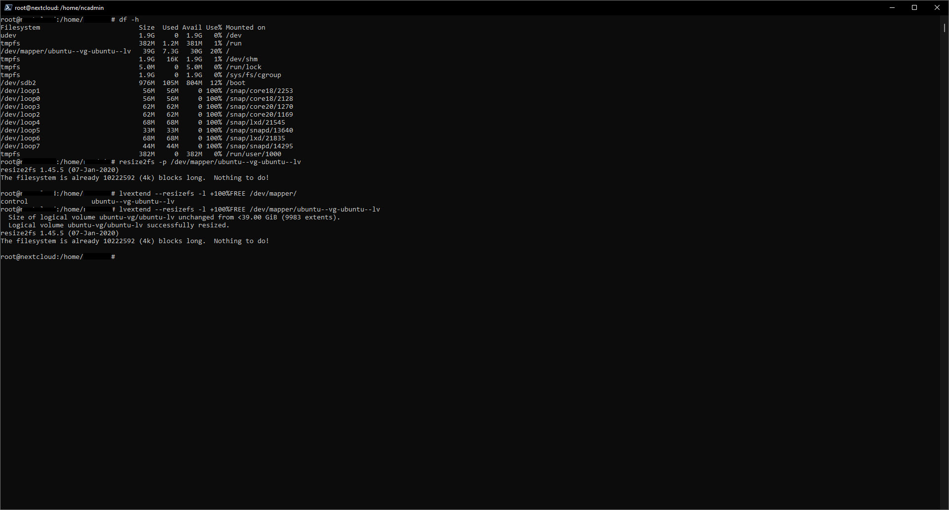The height and width of the screenshot is (510, 949).
Task: Click the '20%' usage value for root
Action: (x=216, y=51)
